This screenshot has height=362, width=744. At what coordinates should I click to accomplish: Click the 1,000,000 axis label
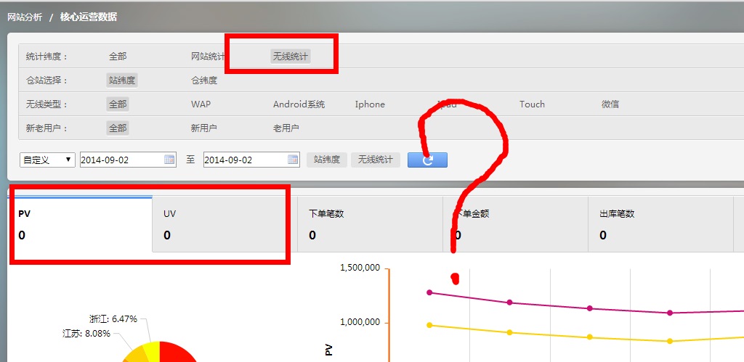point(360,322)
